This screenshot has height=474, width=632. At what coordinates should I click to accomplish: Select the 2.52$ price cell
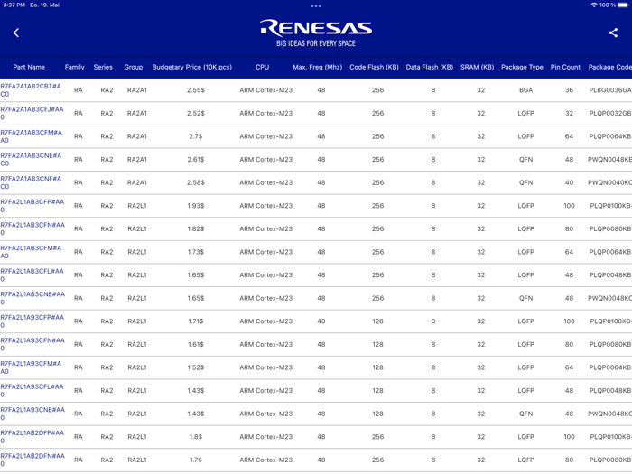click(x=196, y=113)
